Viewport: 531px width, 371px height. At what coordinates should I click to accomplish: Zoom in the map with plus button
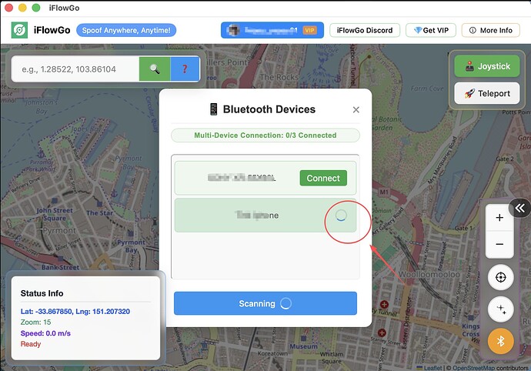tap(499, 218)
